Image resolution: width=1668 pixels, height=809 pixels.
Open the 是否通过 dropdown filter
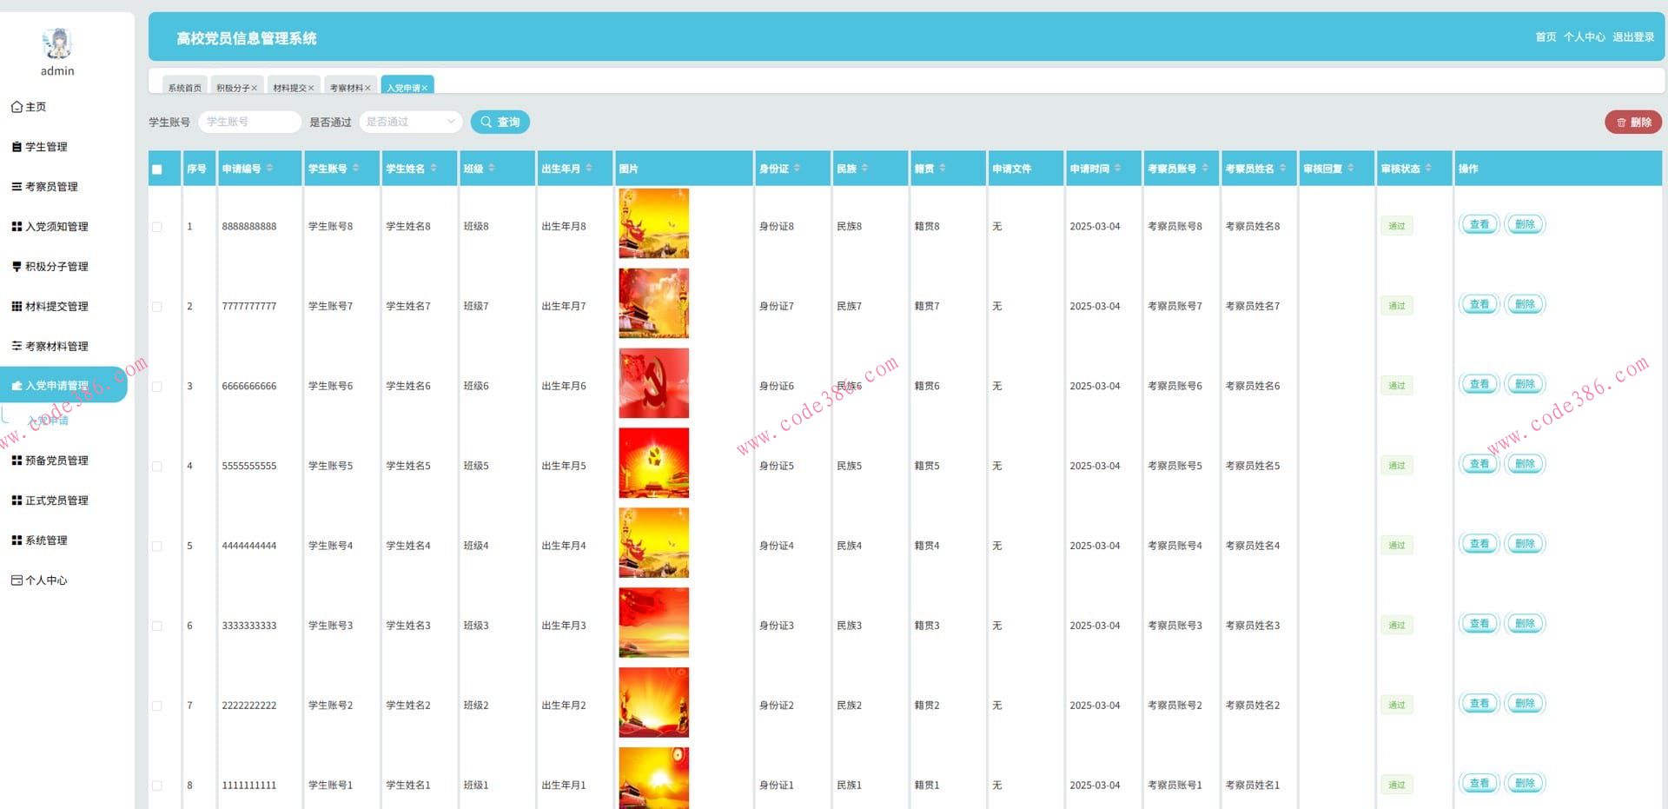point(410,123)
